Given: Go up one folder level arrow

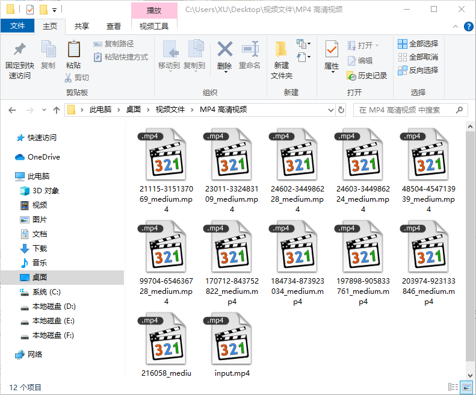Looking at the screenshot, I should click(x=57, y=110).
